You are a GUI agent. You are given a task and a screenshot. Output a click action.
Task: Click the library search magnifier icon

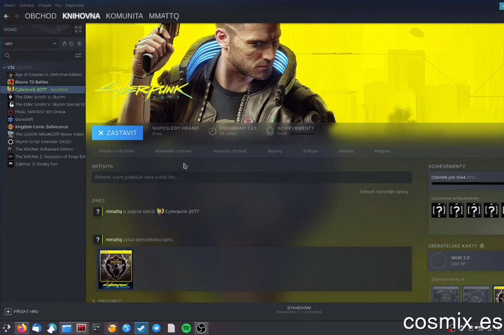click(x=8, y=56)
